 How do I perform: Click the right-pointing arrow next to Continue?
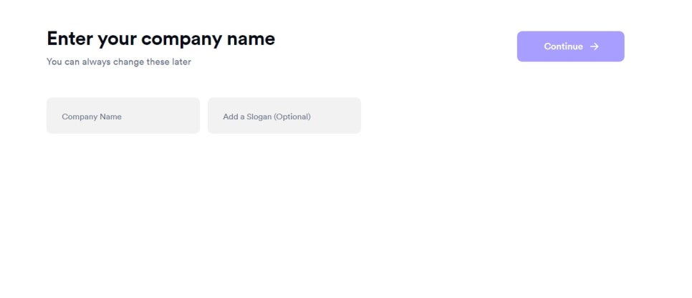(595, 46)
